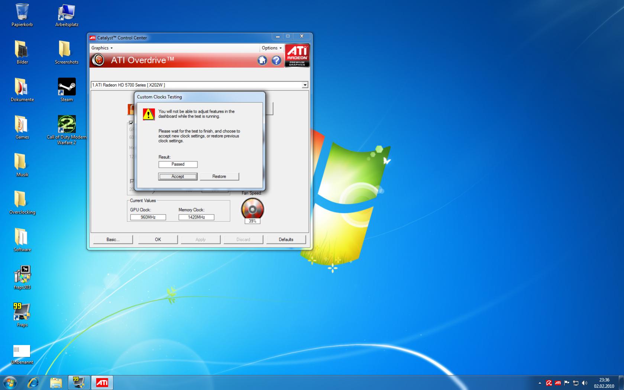The image size is (624, 390).
Task: Switch to the Fraps taskbar button
Action: pyautogui.click(x=79, y=383)
